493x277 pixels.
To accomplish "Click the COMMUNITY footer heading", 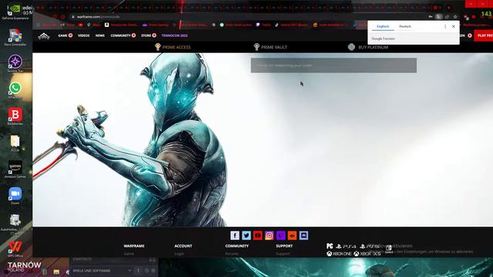I will [236, 246].
